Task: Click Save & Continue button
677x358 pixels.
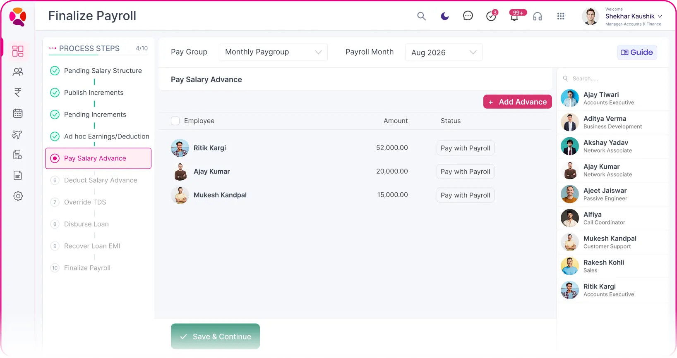Action: [215, 337]
